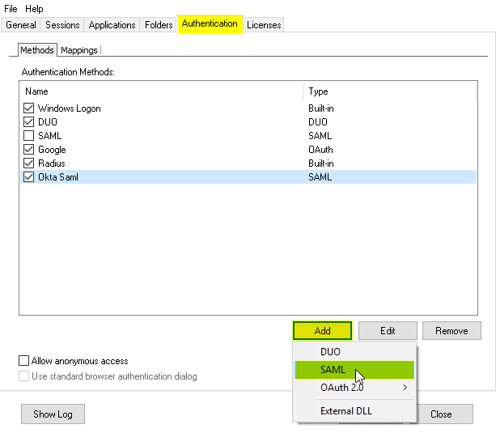Select the DUO row name
496x433 pixels.
click(48, 122)
